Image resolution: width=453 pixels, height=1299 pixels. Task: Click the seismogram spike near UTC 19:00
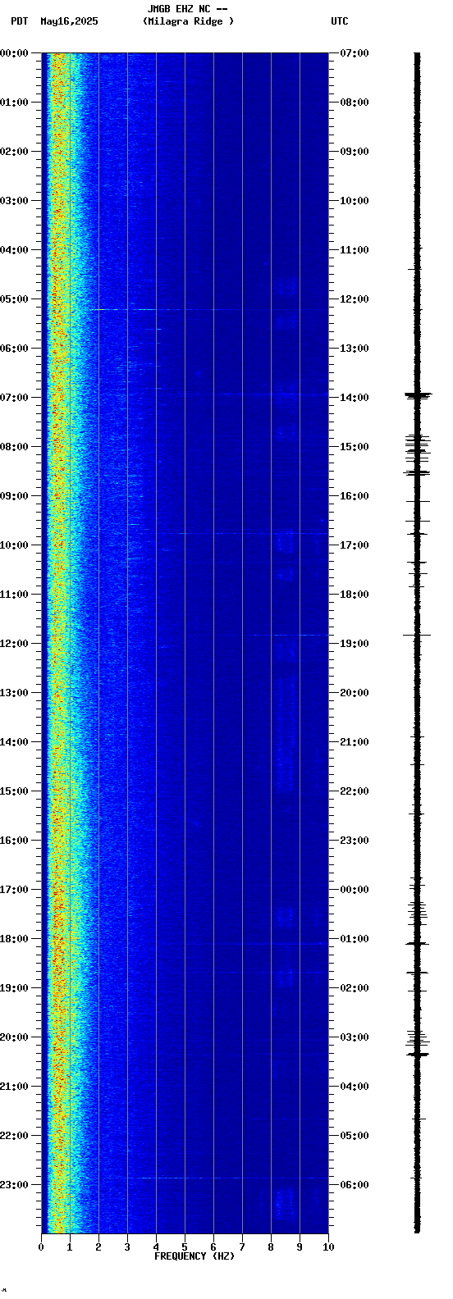pyautogui.click(x=417, y=636)
